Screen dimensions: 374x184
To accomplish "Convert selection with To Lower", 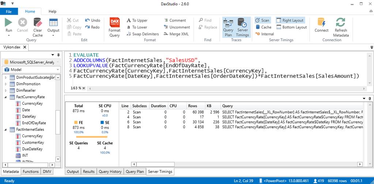I will [137, 27].
